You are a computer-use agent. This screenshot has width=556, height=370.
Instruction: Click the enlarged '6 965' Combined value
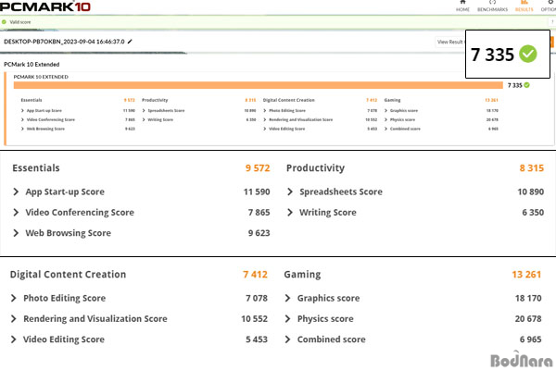[531, 339]
